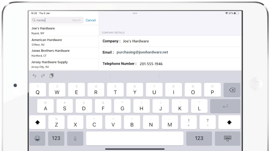Tap the telephone number 201-555-1946
The width and height of the screenshot is (270, 151).
tap(151, 64)
